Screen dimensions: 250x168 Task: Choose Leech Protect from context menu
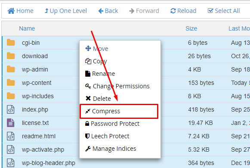point(107,136)
